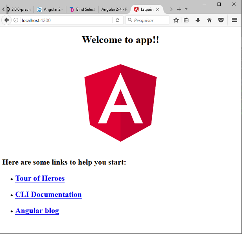The width and height of the screenshot is (242, 234).
Task: Reload the current page
Action: [x=117, y=20]
